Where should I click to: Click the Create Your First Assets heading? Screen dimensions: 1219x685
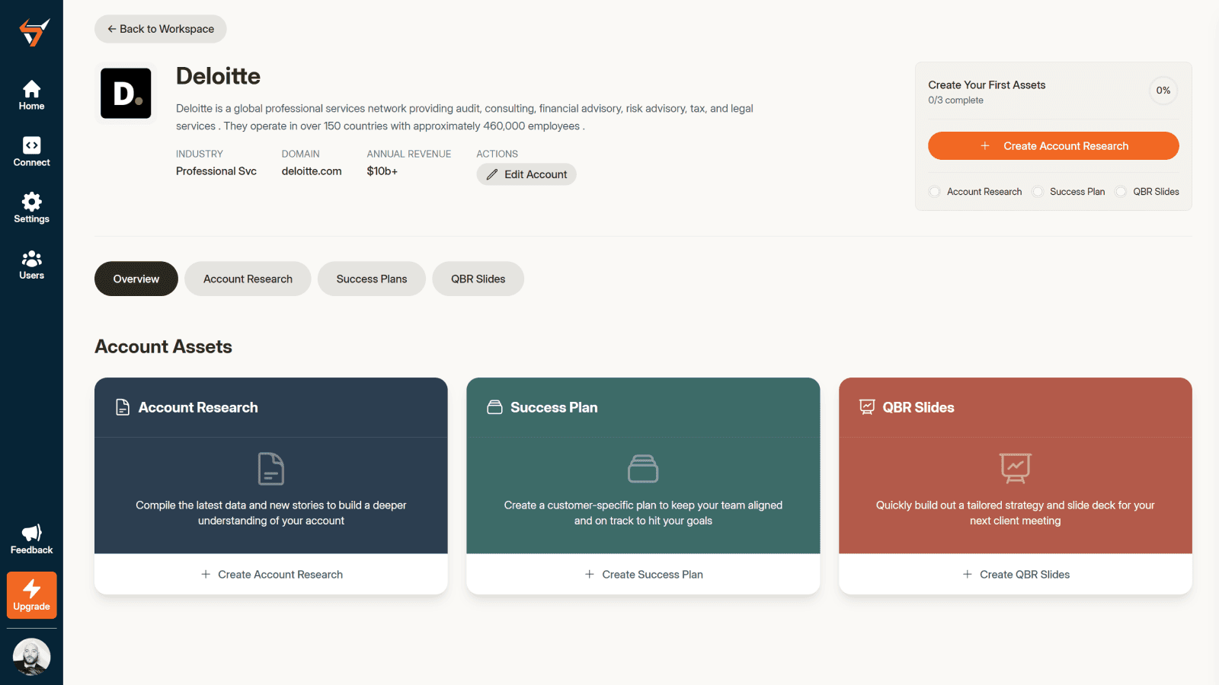pos(987,85)
